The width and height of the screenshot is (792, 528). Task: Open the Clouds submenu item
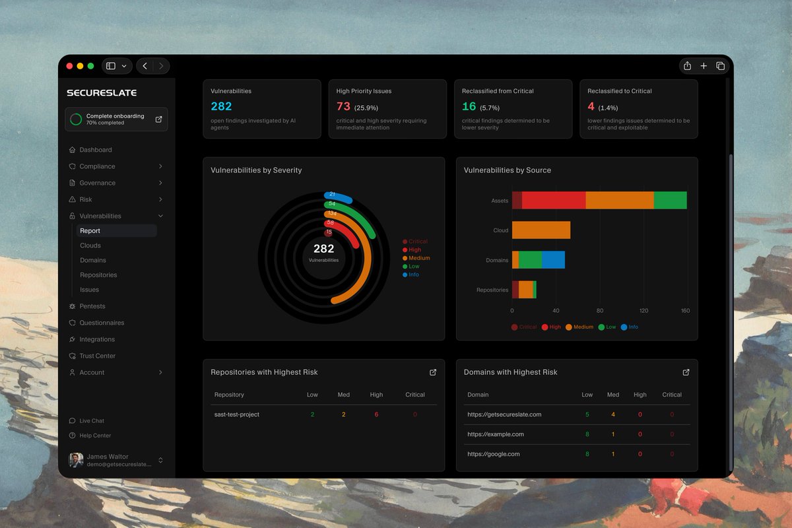[x=90, y=246]
